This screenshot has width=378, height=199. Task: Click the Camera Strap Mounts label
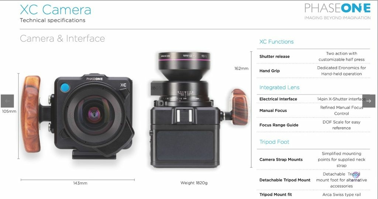(x=281, y=160)
